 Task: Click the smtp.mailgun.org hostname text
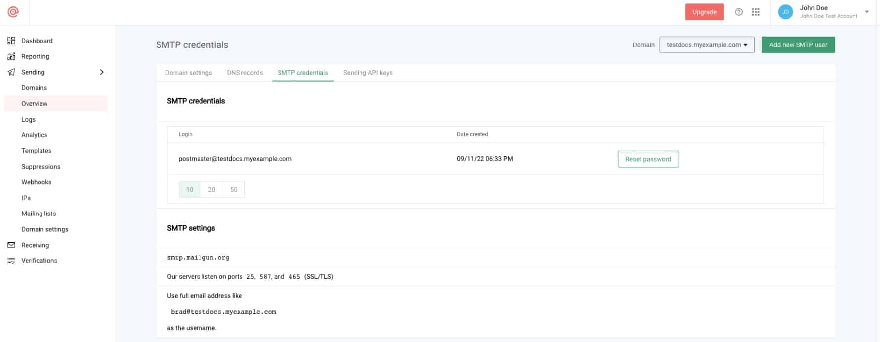198,258
